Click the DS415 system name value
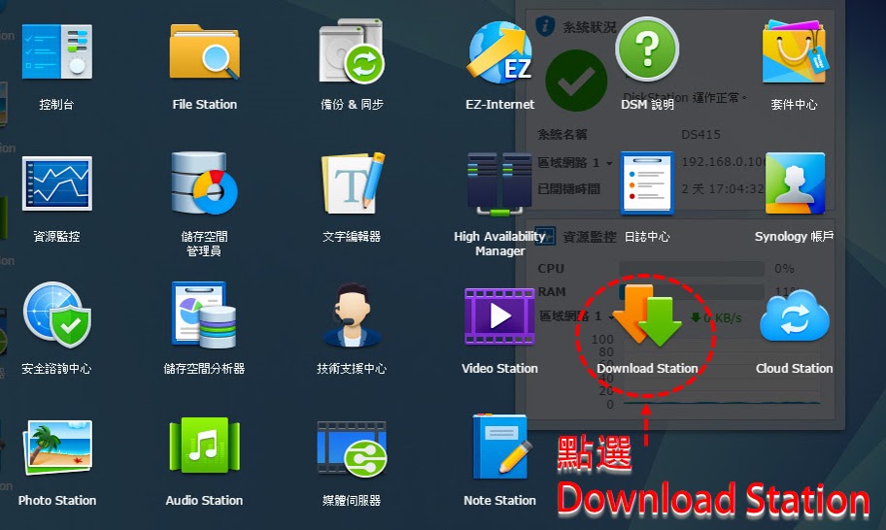 coord(700,134)
